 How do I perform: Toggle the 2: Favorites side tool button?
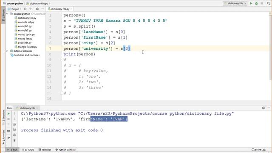[3, 137]
